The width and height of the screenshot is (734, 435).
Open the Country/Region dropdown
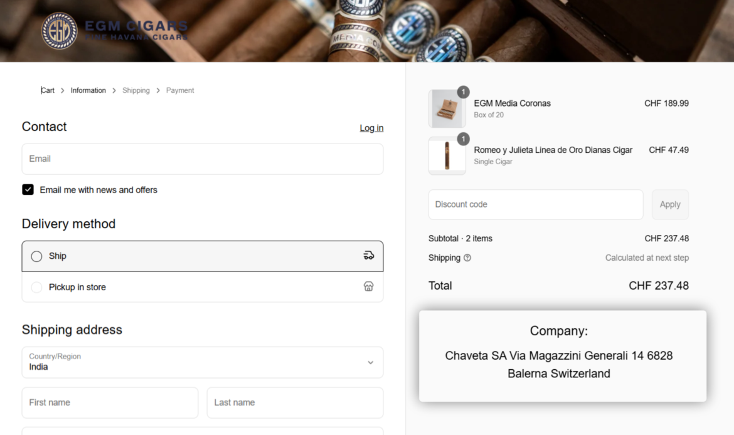pos(202,362)
